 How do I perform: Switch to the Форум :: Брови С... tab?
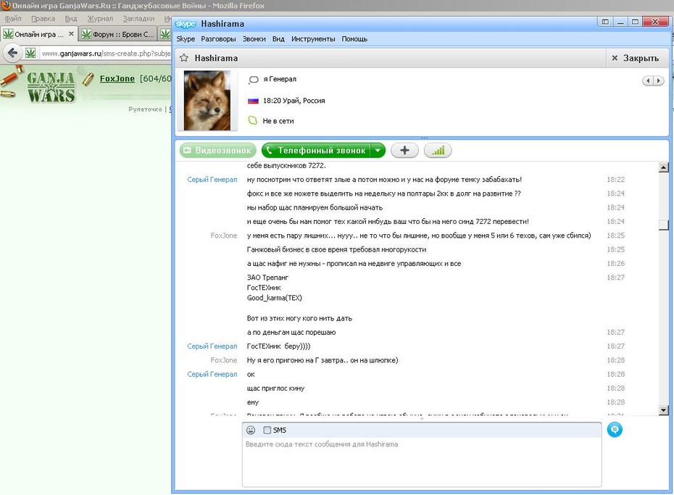point(118,34)
